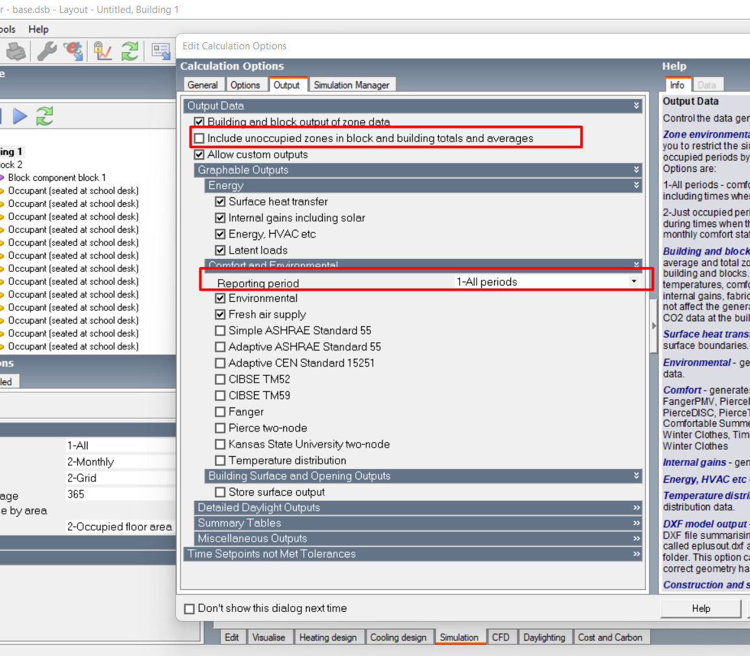This screenshot has width=750, height=656.
Task: Enable CIBSE TM52 output
Action: [x=220, y=380]
